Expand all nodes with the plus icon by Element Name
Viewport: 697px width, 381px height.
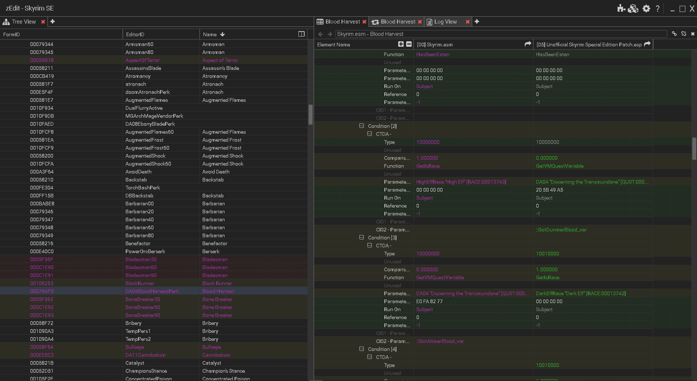click(x=401, y=44)
